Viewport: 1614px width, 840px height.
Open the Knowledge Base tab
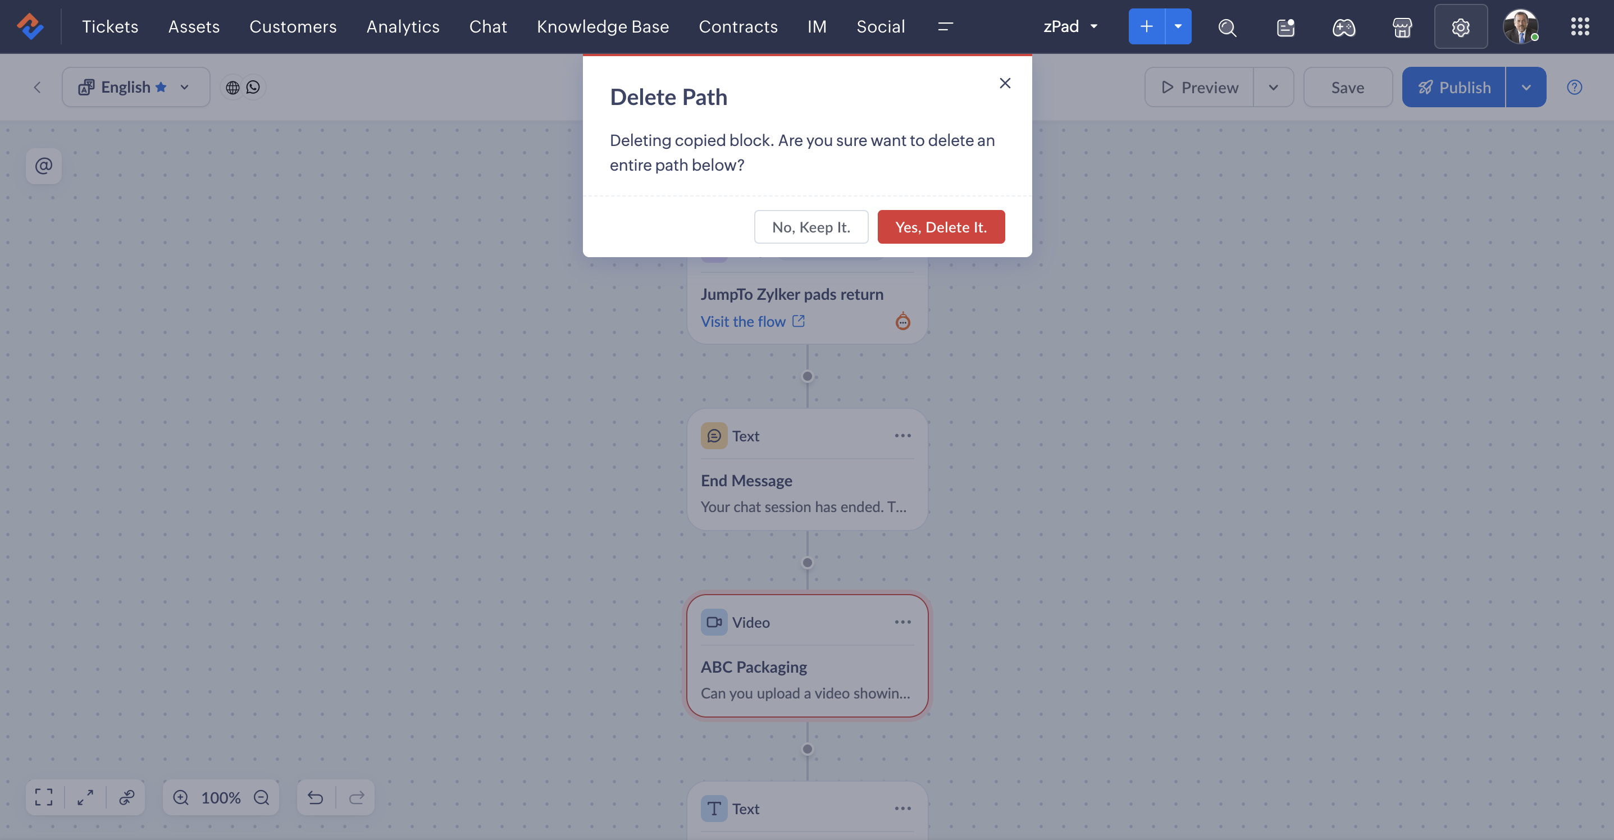(x=602, y=26)
